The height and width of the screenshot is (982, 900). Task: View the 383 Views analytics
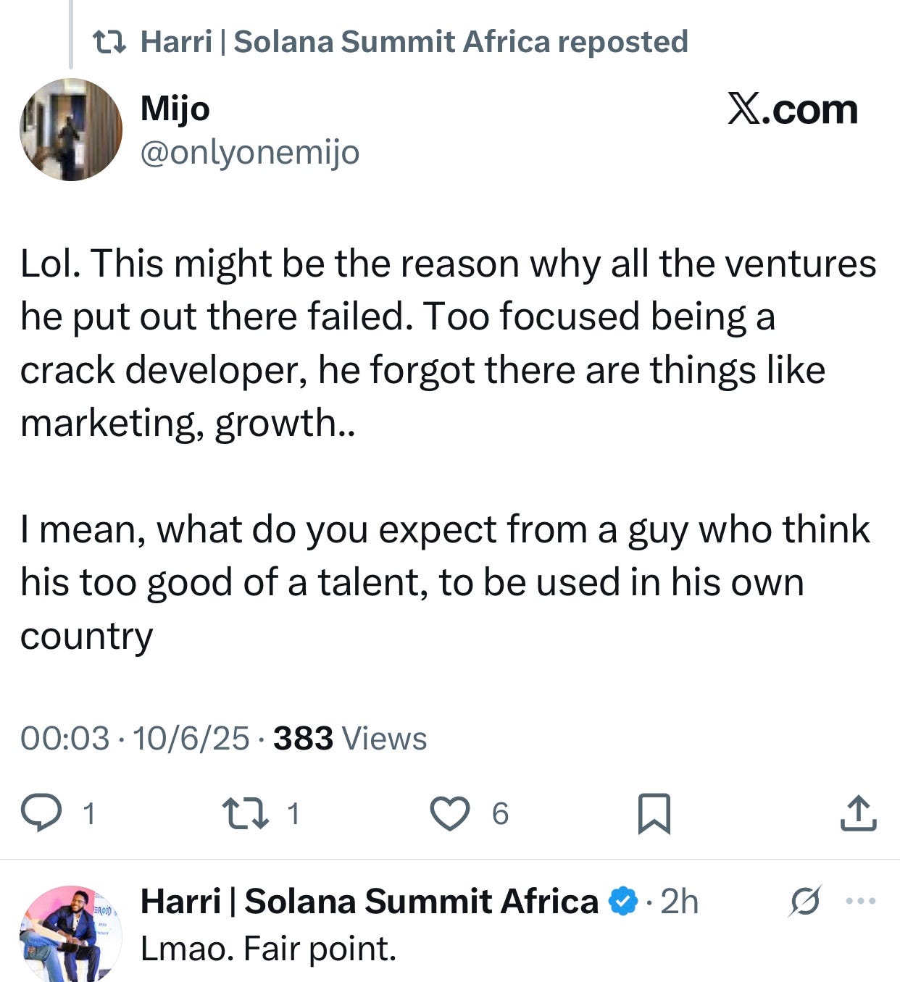pyautogui.click(x=350, y=739)
